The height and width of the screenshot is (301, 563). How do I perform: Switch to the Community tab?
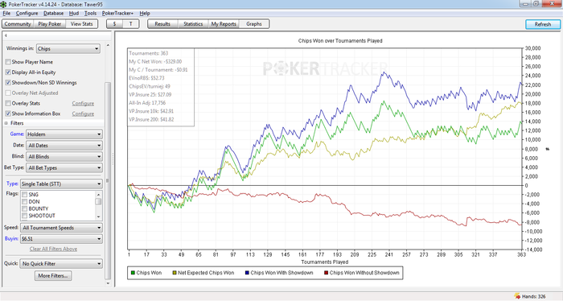18,24
